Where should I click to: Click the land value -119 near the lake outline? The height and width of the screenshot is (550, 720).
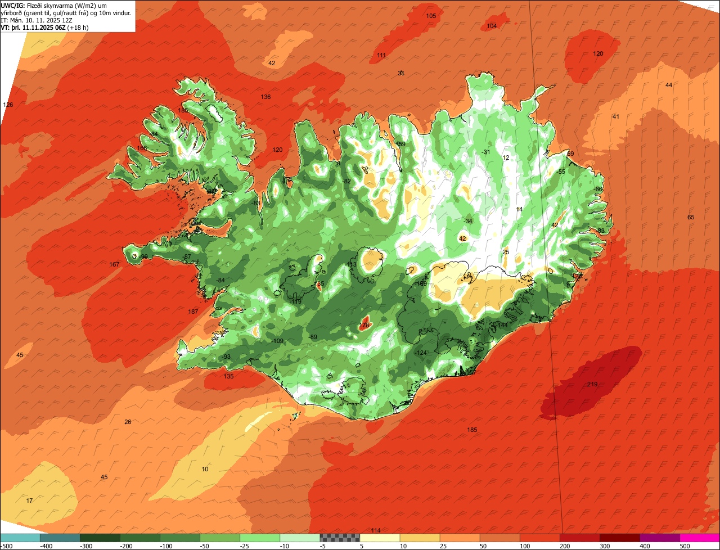(296, 301)
